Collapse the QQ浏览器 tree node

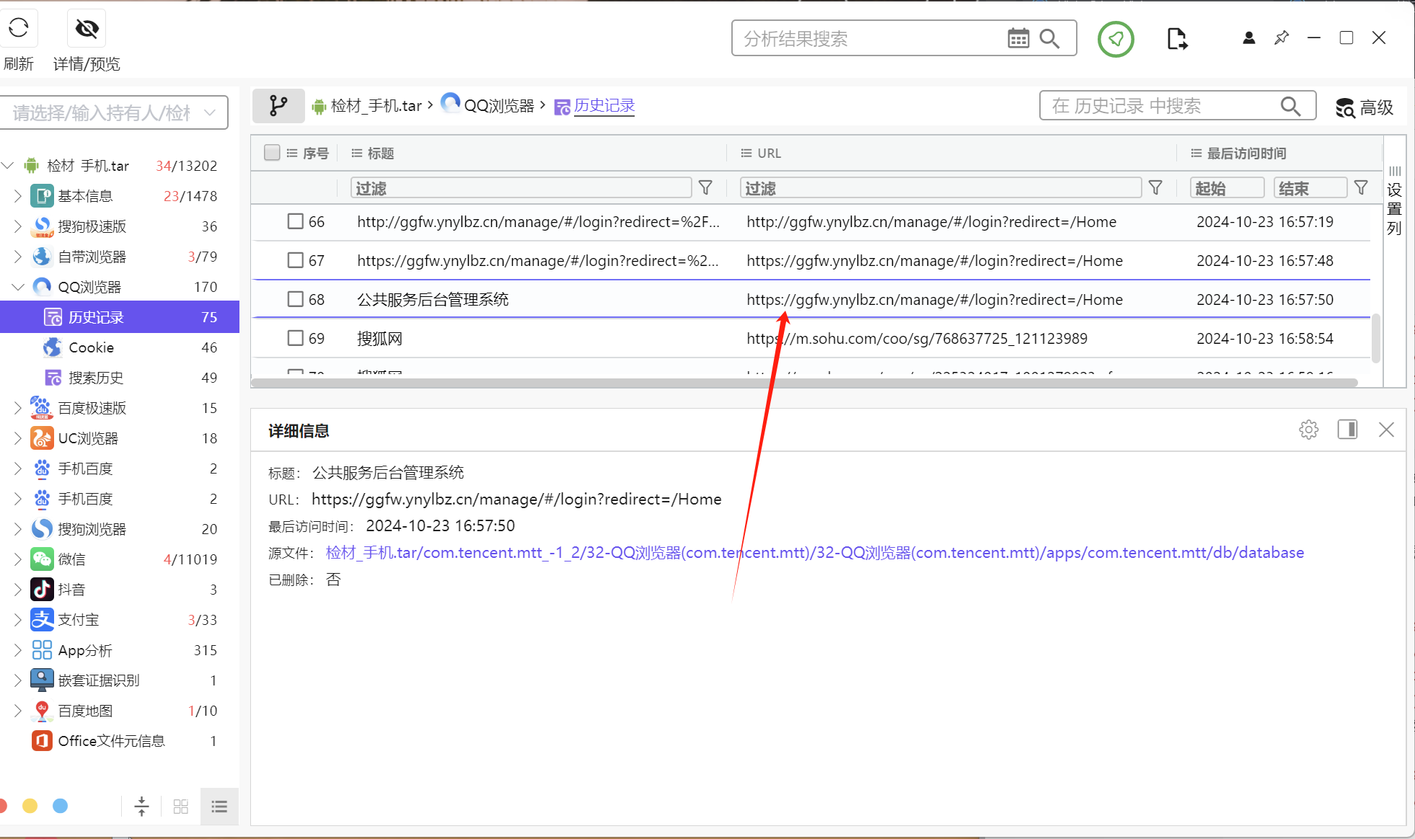pyautogui.click(x=18, y=287)
